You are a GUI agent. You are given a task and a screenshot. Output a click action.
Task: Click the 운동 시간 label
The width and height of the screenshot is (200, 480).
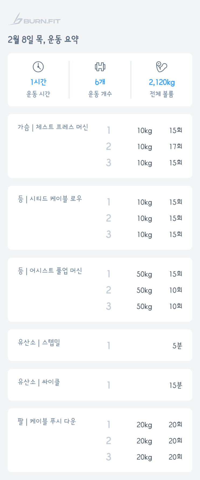[x=38, y=94]
